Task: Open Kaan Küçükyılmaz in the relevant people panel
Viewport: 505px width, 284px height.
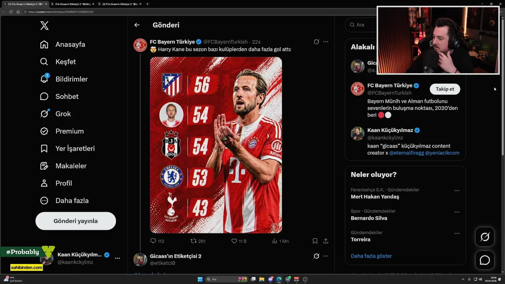Action: (390, 130)
